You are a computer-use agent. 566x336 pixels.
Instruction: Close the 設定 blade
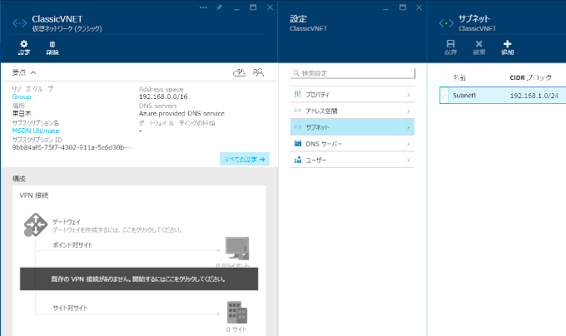click(419, 7)
